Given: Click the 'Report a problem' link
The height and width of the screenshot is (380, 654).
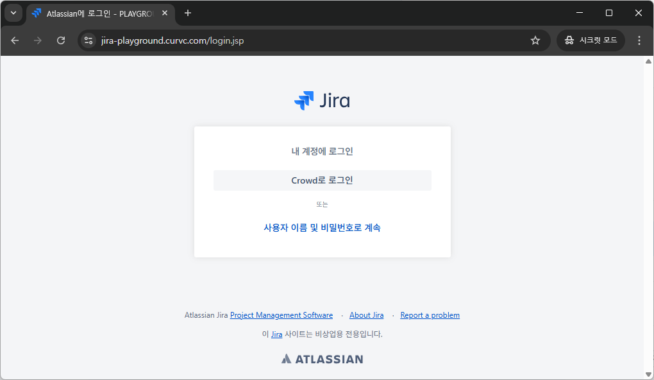Looking at the screenshot, I should tap(430, 315).
